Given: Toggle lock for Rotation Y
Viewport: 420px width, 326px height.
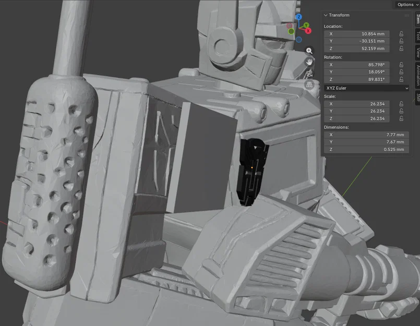Looking at the screenshot, I should point(401,72).
